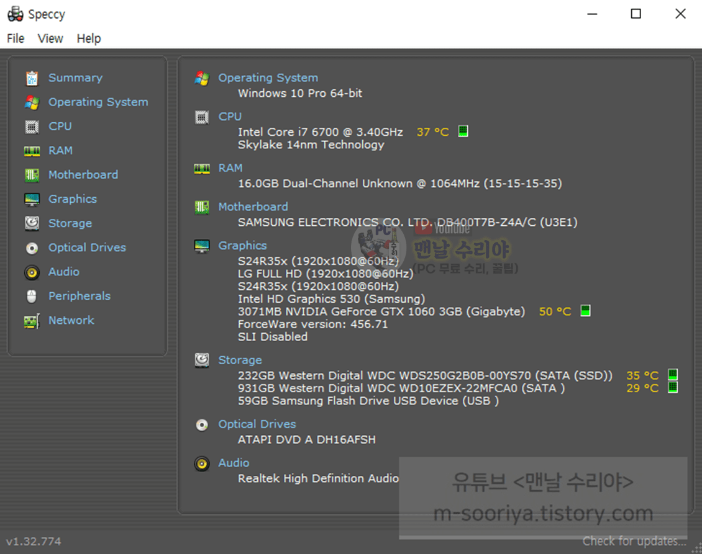Click the Windows 10 Pro 64-bit text
This screenshot has height=554, width=702.
300,94
